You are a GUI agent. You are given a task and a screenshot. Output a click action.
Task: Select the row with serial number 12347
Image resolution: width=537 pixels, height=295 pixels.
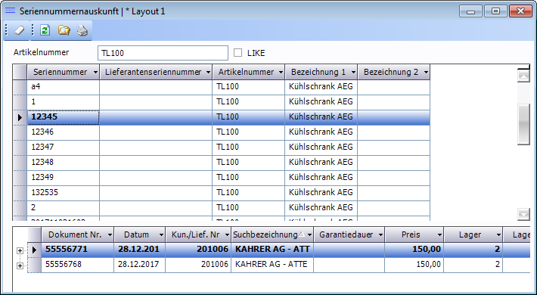coord(228,147)
